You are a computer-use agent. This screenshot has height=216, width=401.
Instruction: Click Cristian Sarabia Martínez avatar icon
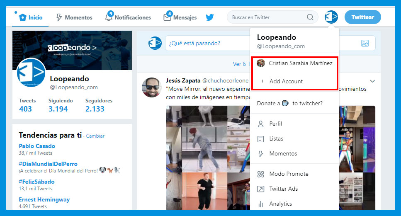[261, 63]
